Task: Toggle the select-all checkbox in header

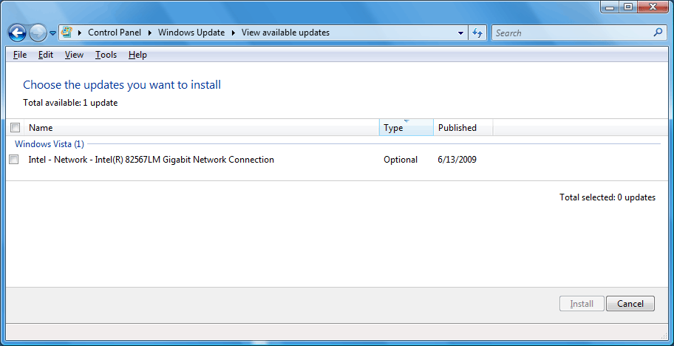Action: [15, 128]
